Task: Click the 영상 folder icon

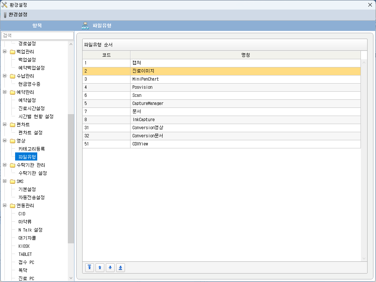Action: tap(12, 141)
